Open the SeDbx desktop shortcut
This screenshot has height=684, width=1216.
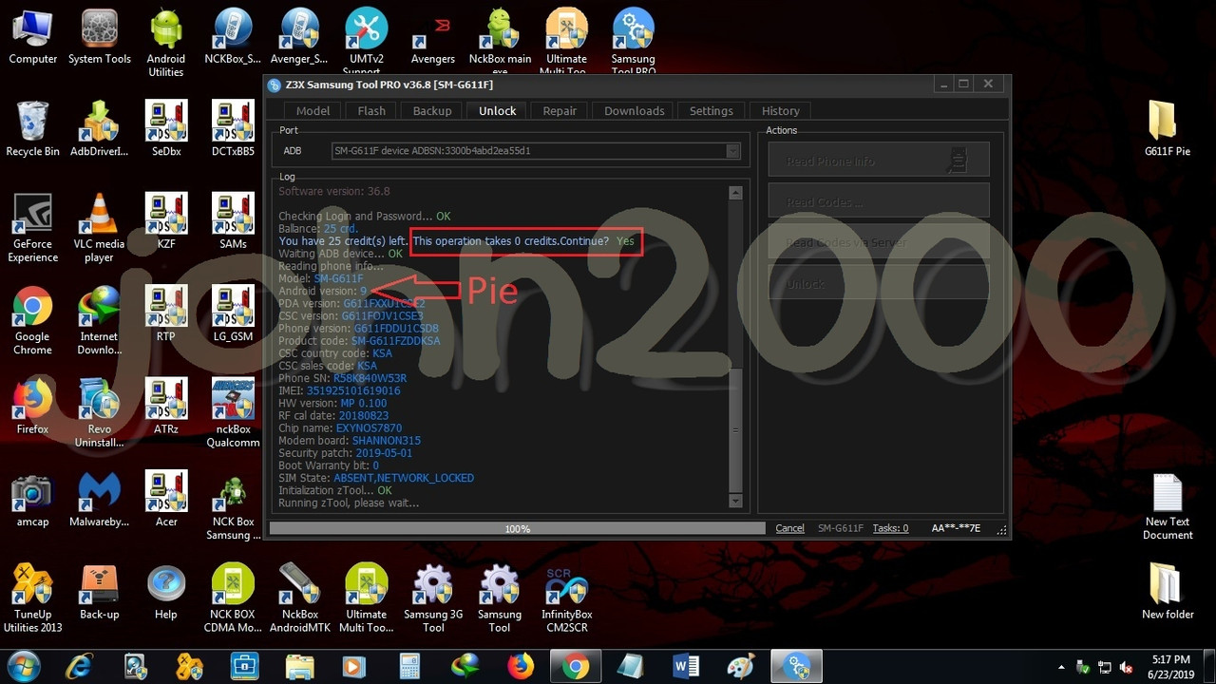coord(166,129)
